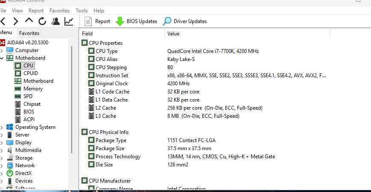The image size is (371, 192).
Task: Click the CPU Properties group header
Action: [x=105, y=43]
